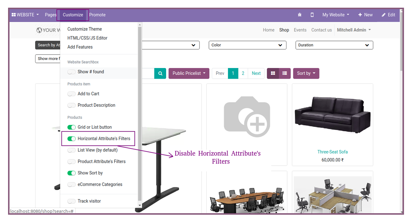Open the Pages menu
The height and width of the screenshot is (222, 412).
pyautogui.click(x=51, y=15)
